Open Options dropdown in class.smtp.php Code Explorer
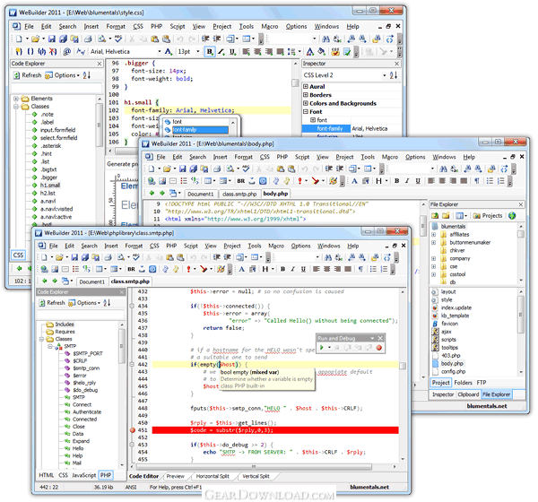 84,303
